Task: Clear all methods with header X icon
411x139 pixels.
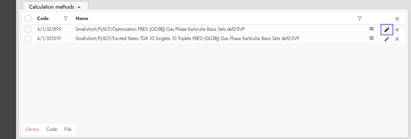Action: pos(397,19)
